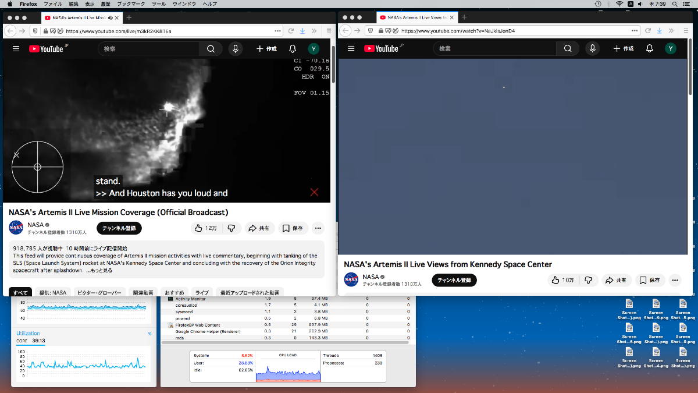698x393 pixels.
Task: Click YouTube logo in the right window
Action: click(382, 49)
